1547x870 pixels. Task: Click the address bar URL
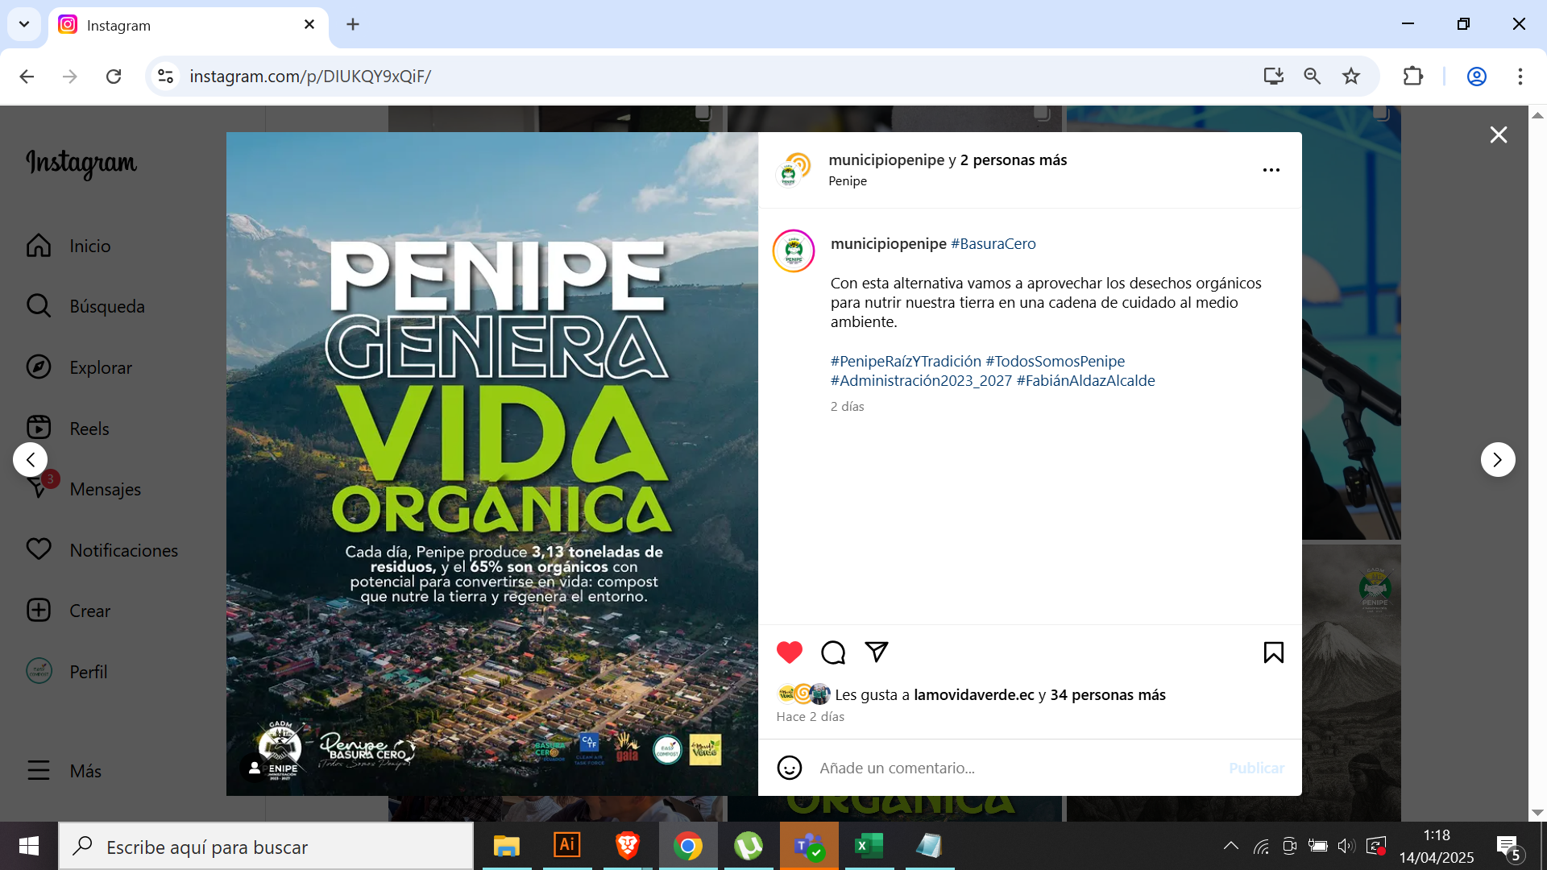[x=310, y=77]
